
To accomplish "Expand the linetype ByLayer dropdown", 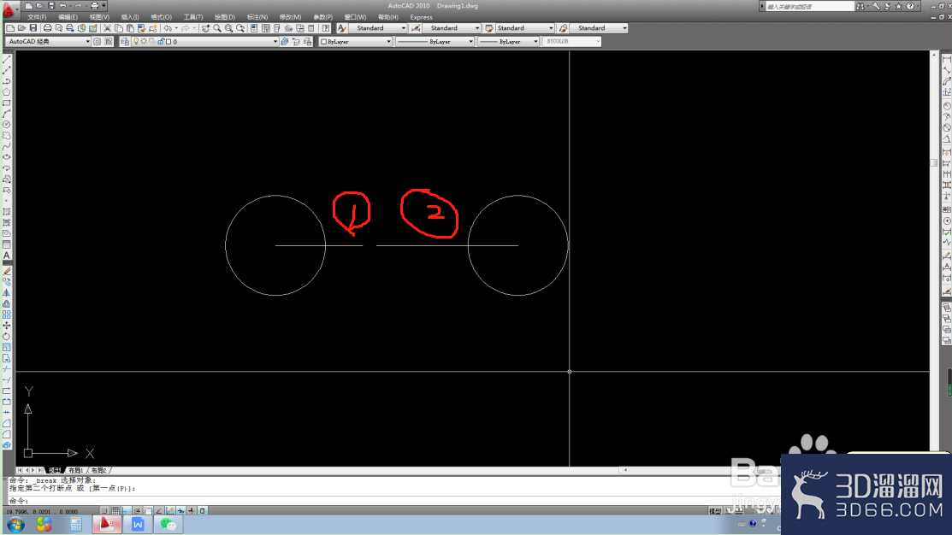I will (470, 41).
